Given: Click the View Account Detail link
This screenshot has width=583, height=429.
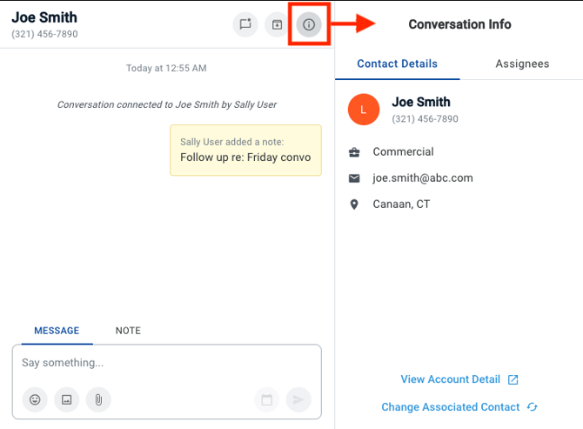Looking at the screenshot, I should tap(450, 379).
